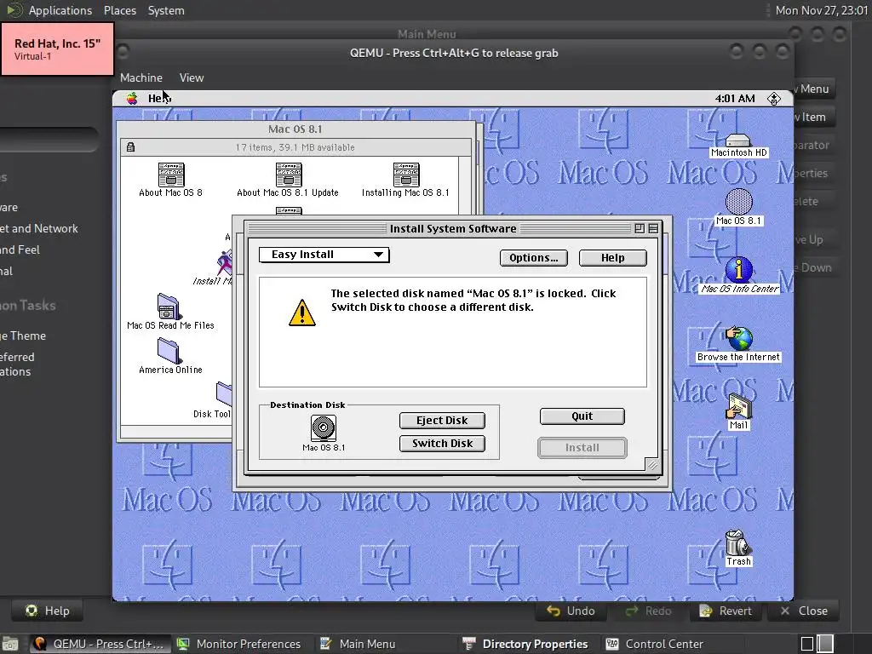Open the Applications menu
The height and width of the screenshot is (654, 872).
(x=60, y=10)
